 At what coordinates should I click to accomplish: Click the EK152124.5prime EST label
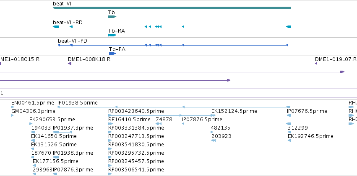coord(234,111)
